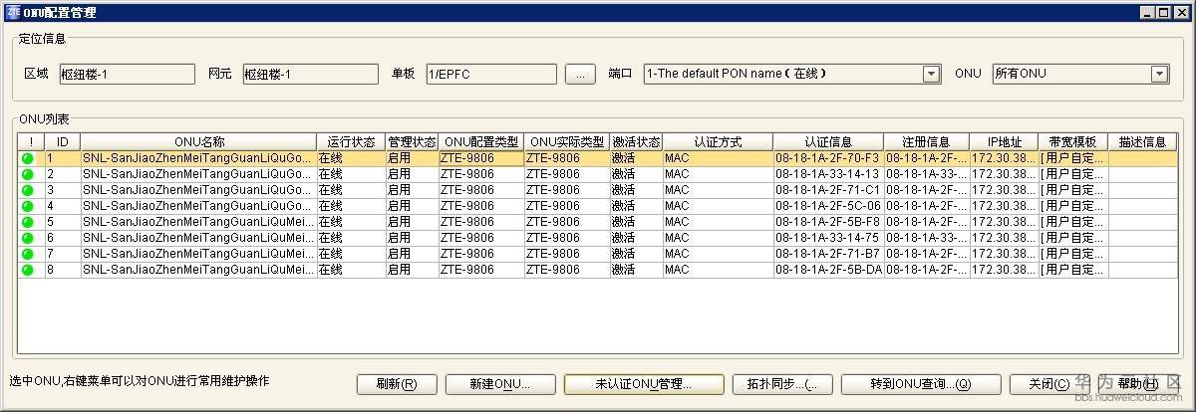Click the 单板 field showing 1/EPFC
Screen dimensions: 1196x412
490,74
